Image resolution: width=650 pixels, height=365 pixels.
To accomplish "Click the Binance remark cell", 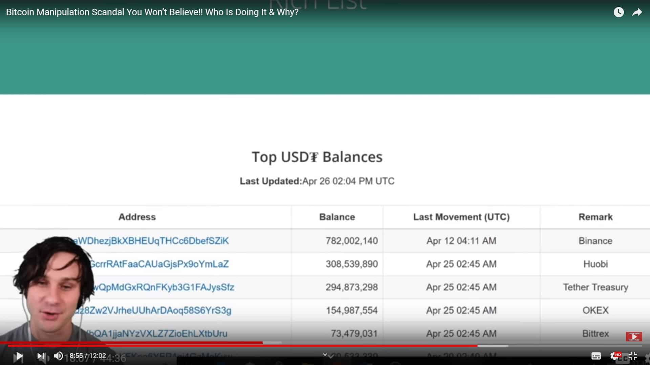I will pyautogui.click(x=595, y=241).
